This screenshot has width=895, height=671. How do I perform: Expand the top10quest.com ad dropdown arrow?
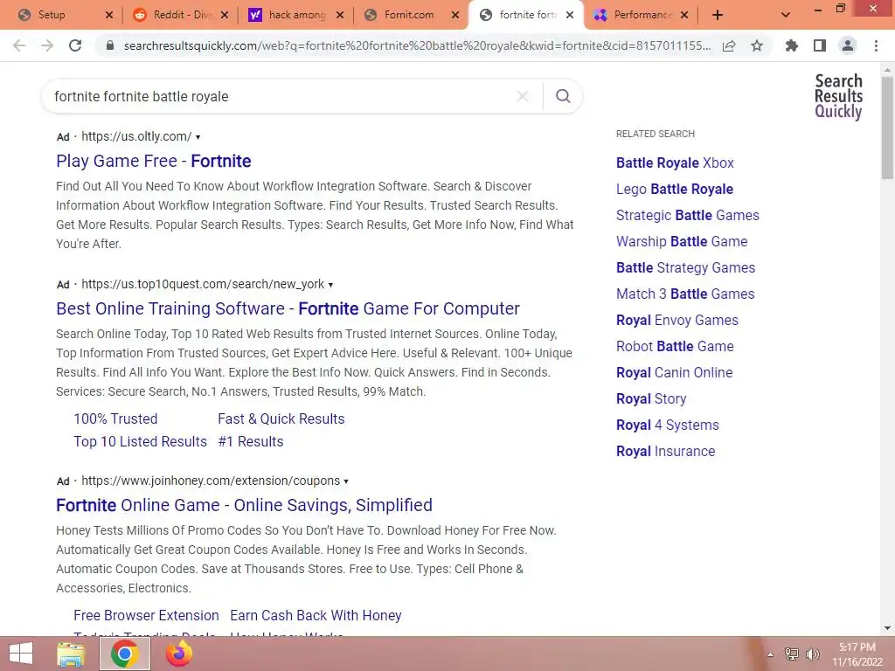point(330,285)
